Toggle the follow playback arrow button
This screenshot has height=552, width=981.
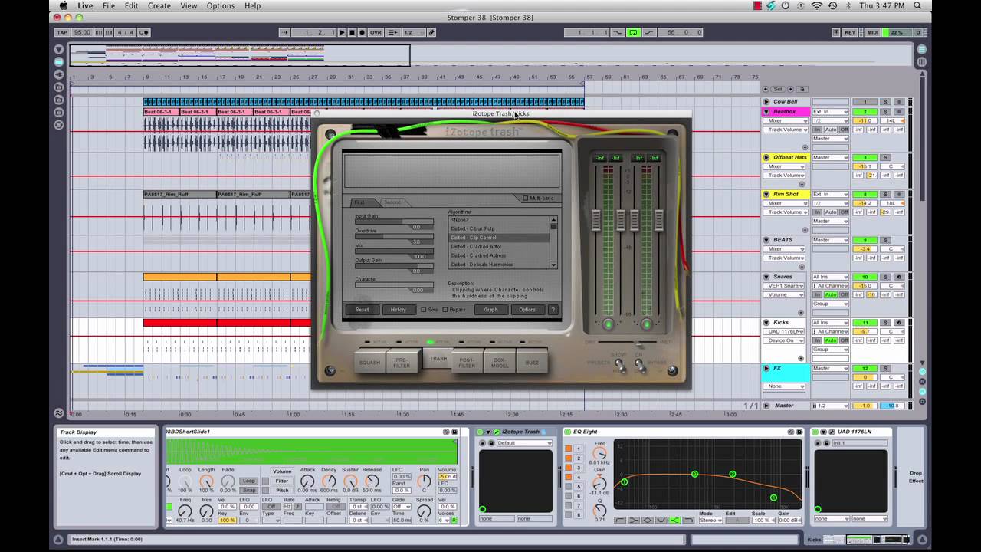[284, 32]
